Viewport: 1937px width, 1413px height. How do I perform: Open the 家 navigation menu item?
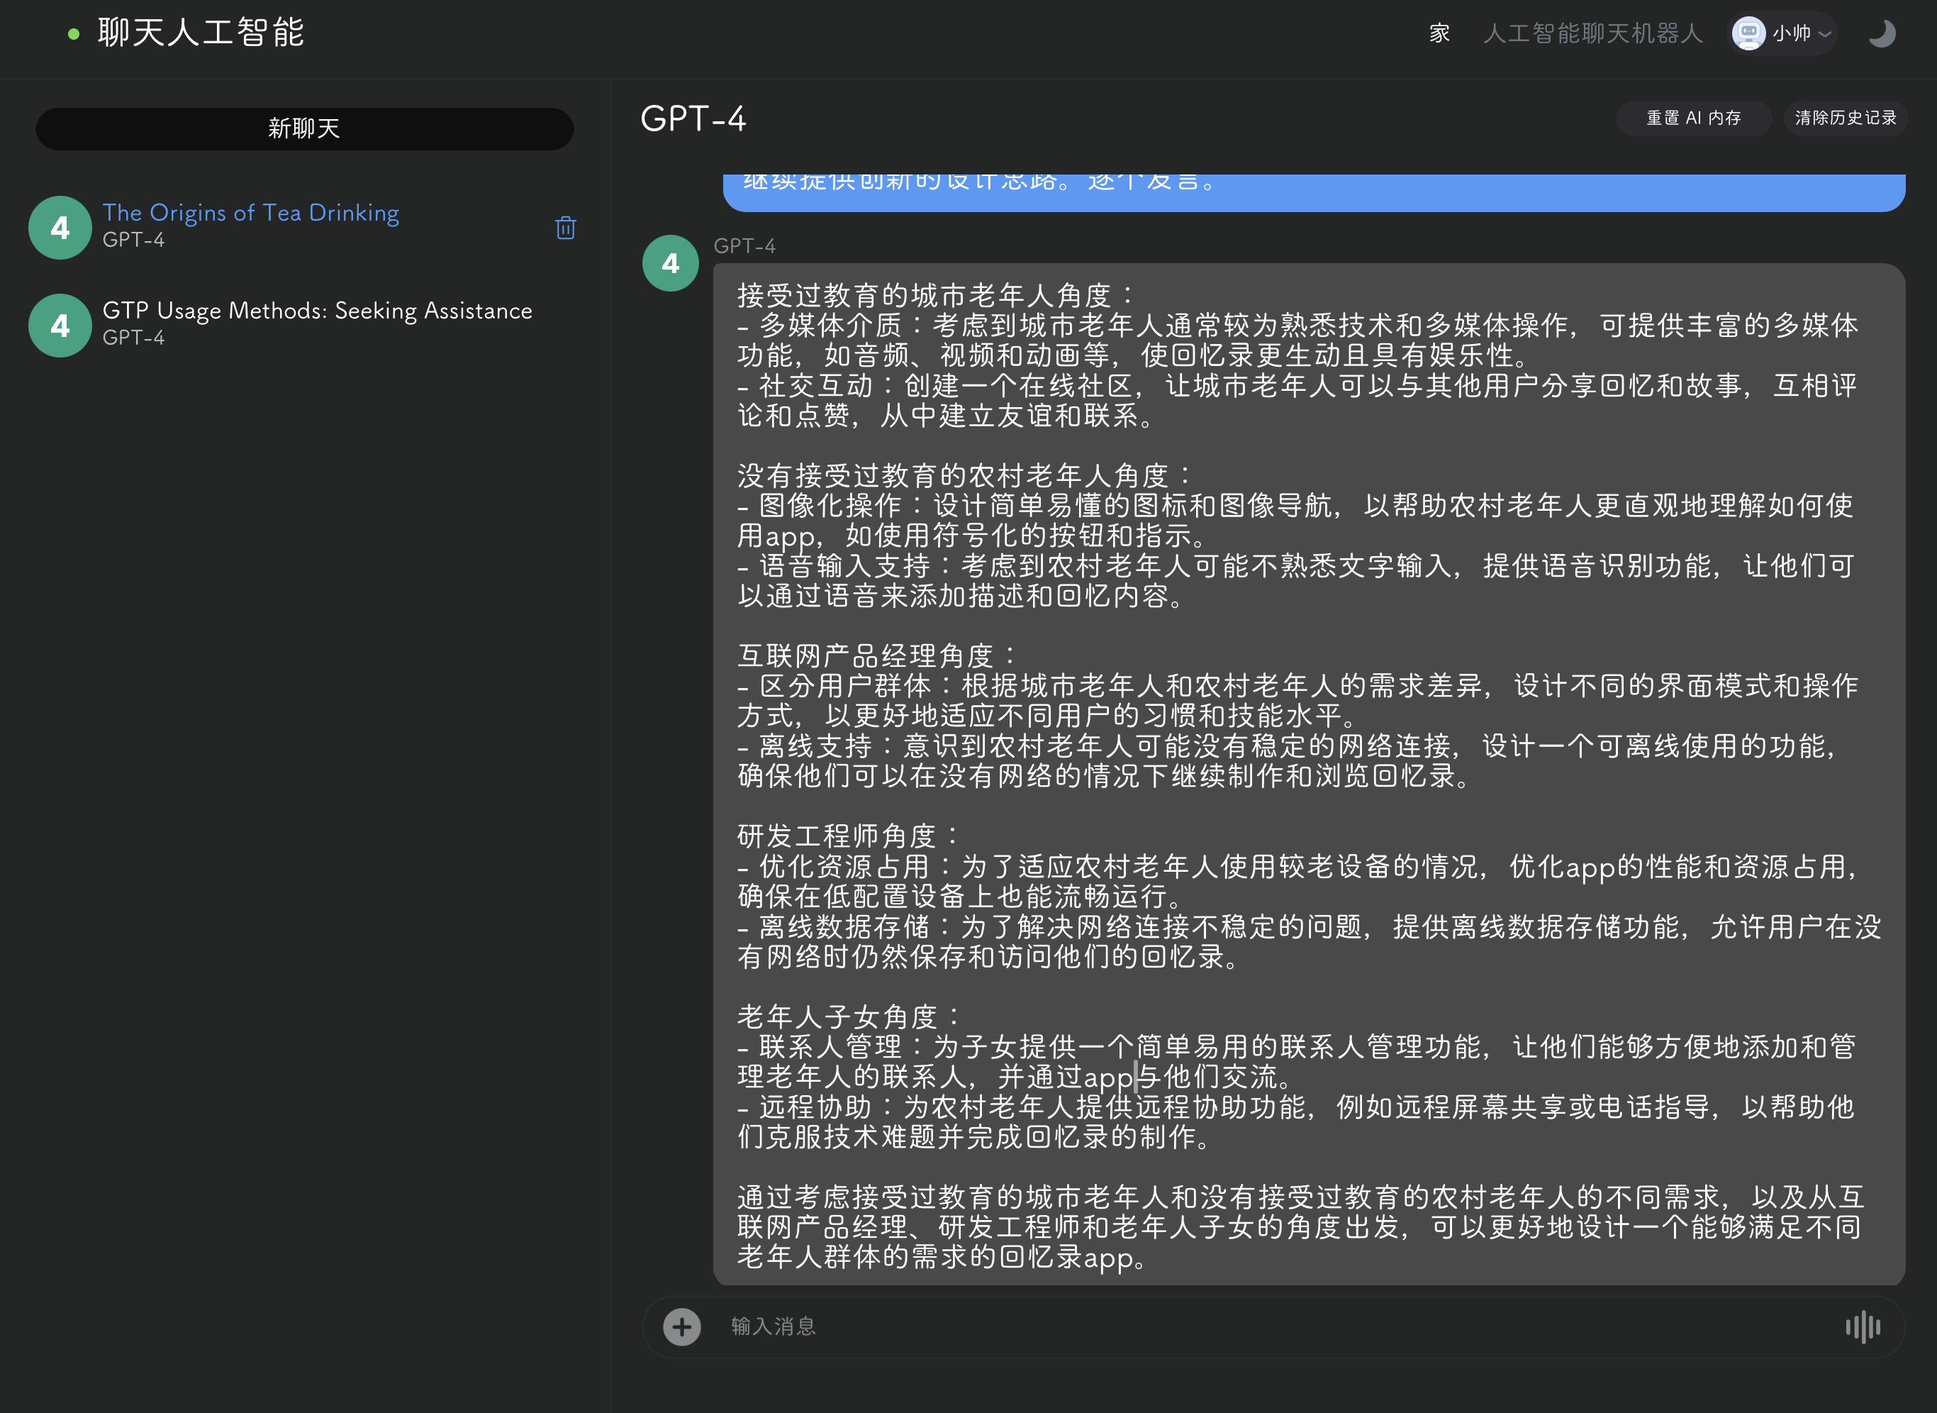[1439, 34]
